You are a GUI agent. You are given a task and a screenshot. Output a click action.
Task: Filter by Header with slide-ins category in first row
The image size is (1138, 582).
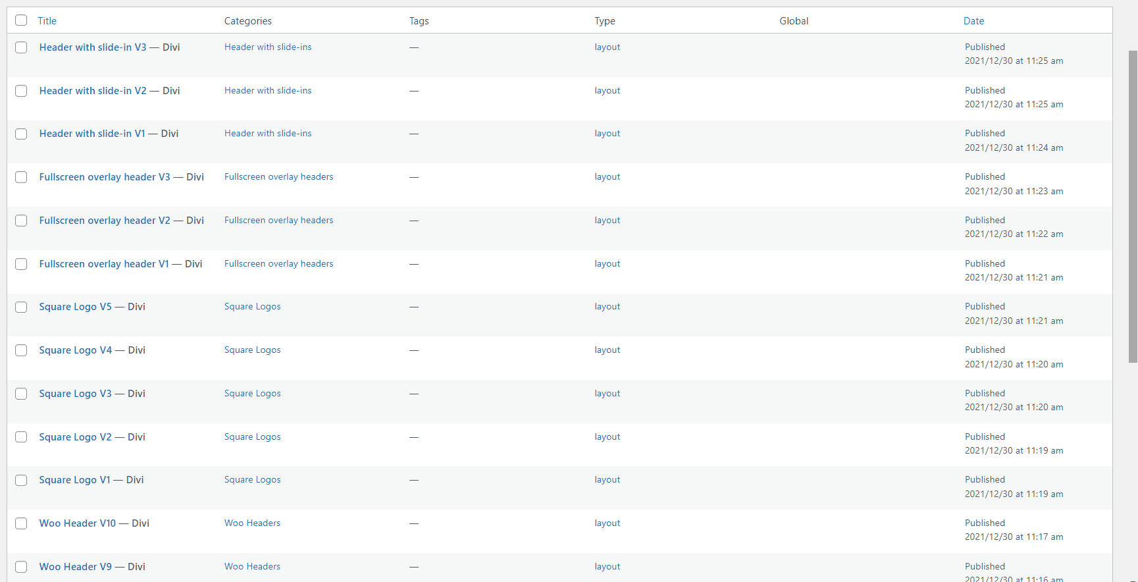(x=268, y=47)
